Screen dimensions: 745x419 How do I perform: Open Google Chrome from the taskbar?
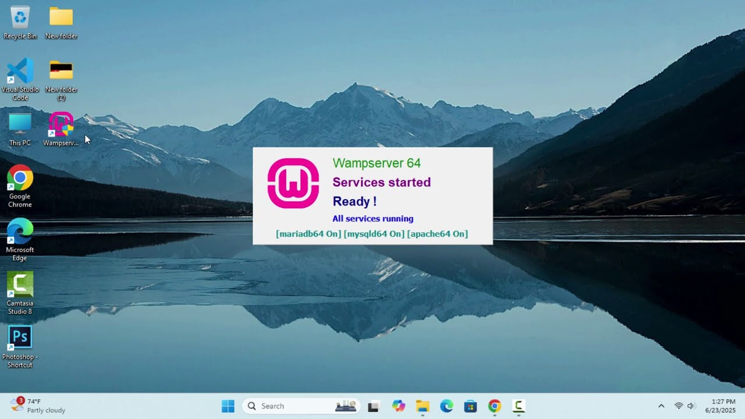494,406
